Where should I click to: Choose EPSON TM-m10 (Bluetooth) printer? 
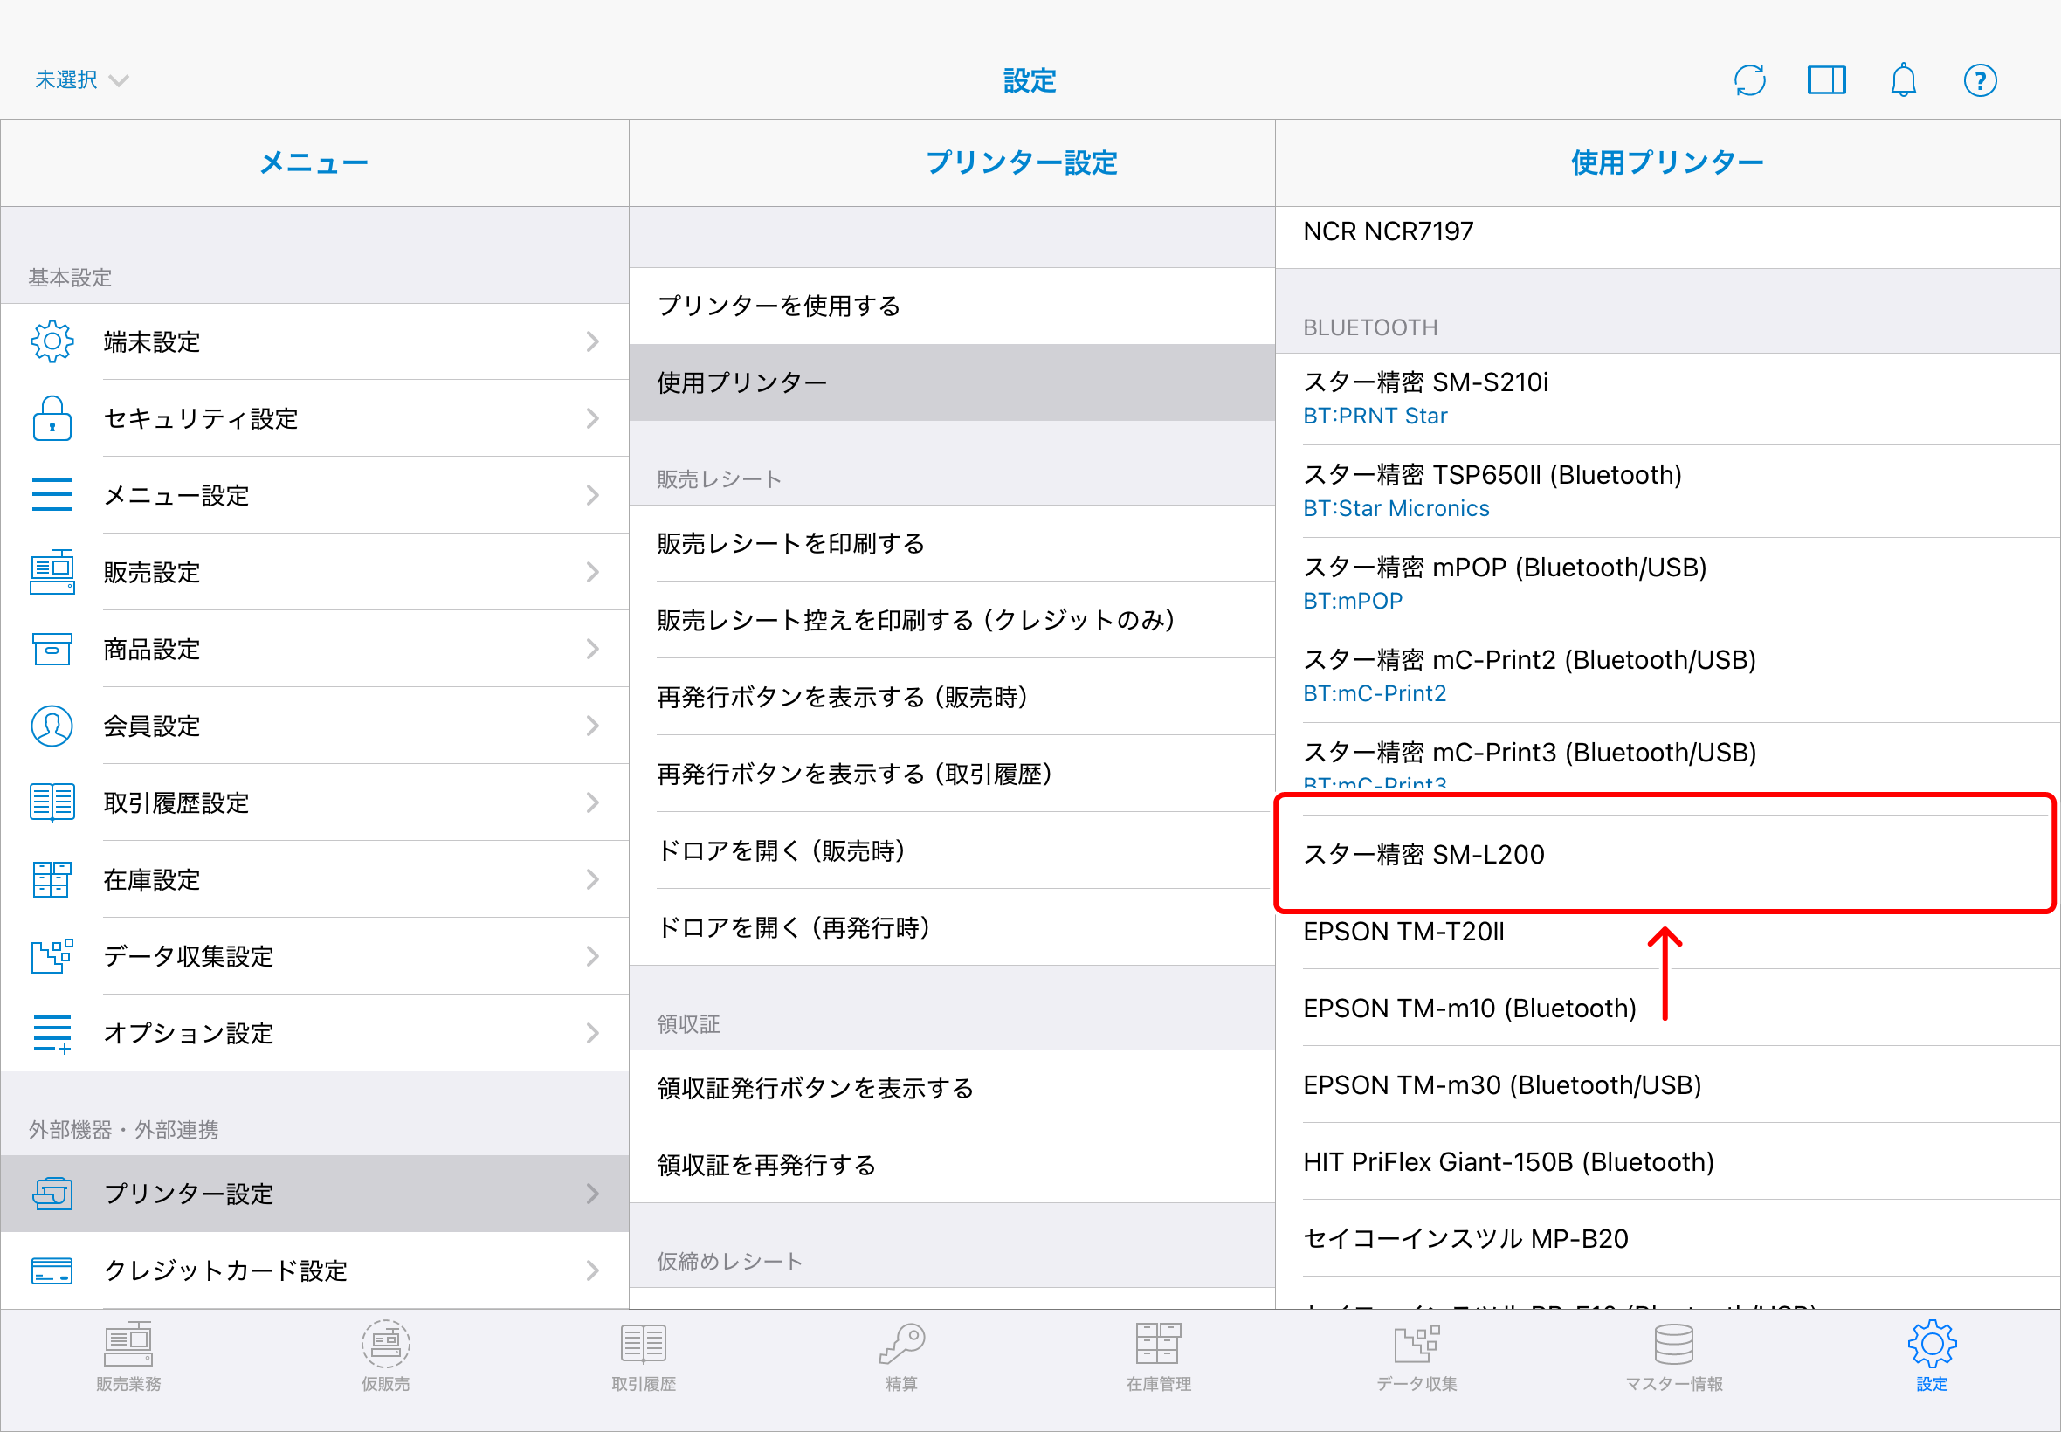tap(1668, 1009)
